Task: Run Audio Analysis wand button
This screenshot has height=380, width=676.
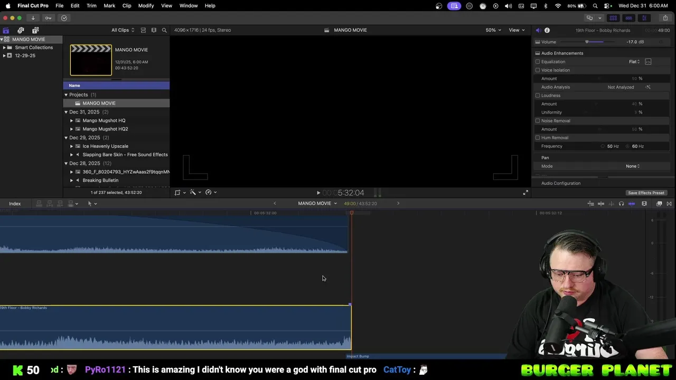Action: 648,87
